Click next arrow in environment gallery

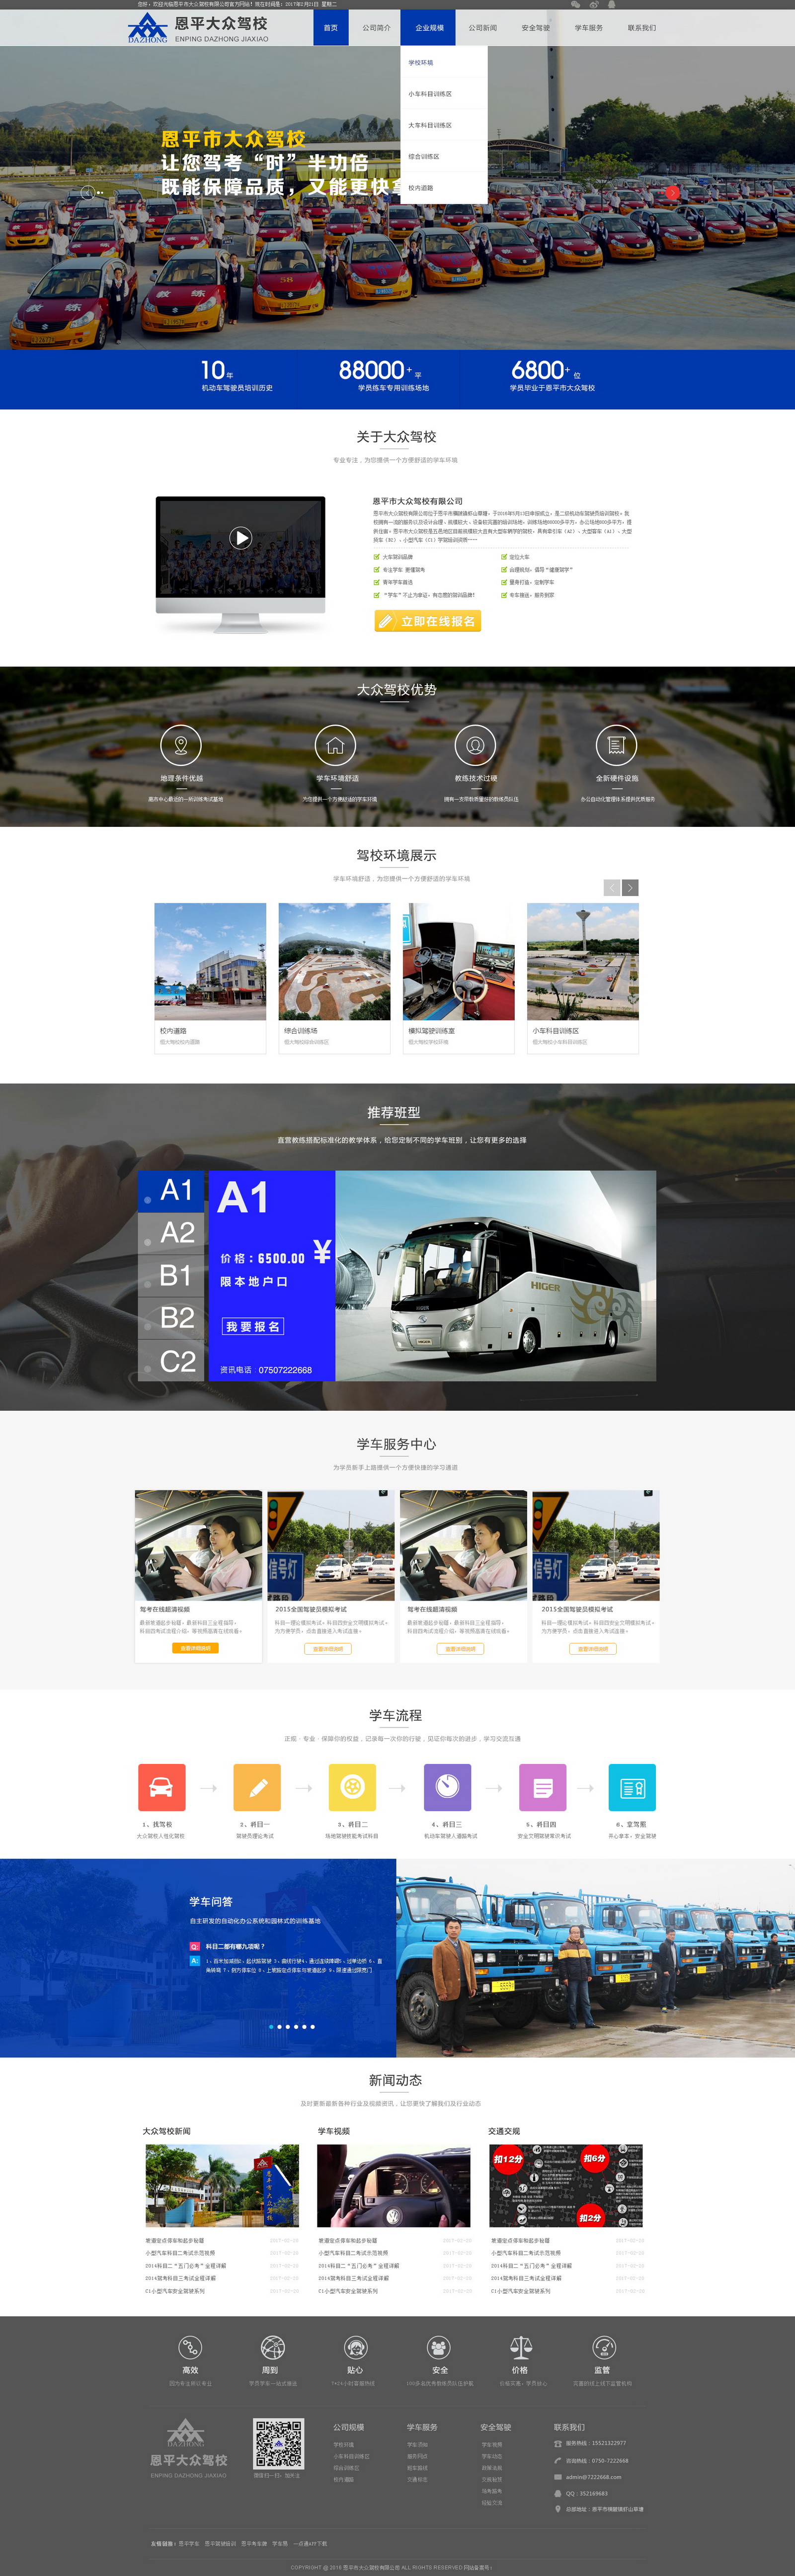[x=630, y=887]
